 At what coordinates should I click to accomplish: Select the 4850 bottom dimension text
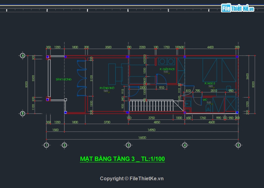click(157, 122)
